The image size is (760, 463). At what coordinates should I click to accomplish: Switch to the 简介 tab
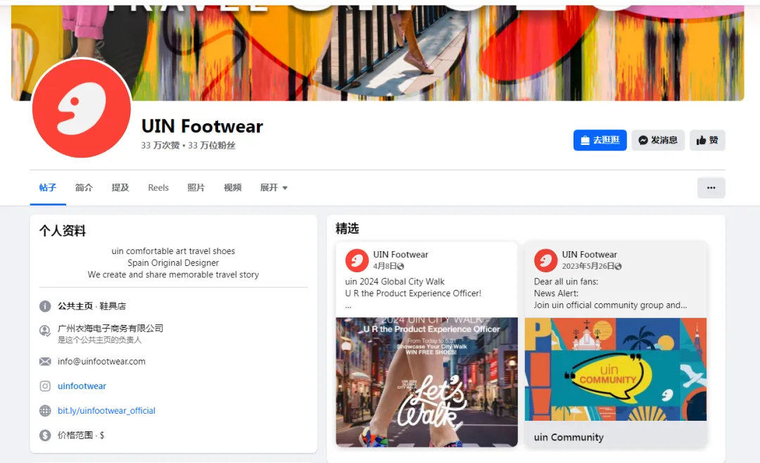84,188
